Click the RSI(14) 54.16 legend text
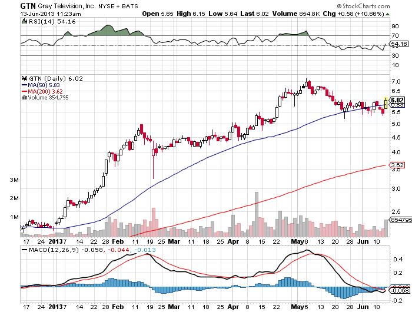This screenshot has width=412, height=312. click(x=52, y=22)
